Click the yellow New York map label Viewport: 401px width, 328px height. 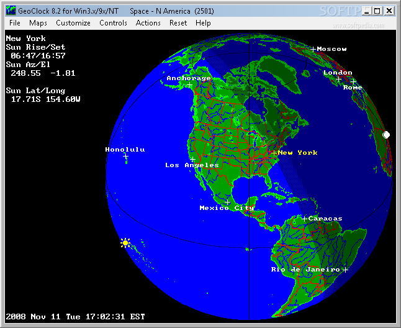coord(297,153)
